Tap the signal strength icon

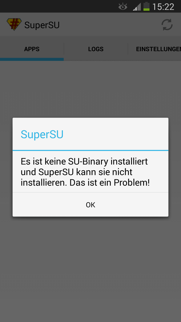click(137, 7)
